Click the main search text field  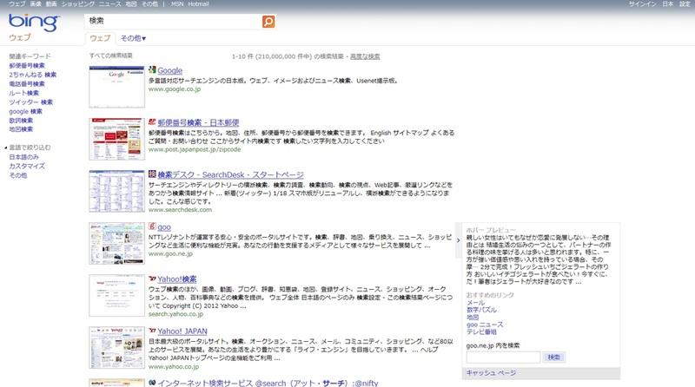pyautogui.click(x=173, y=21)
